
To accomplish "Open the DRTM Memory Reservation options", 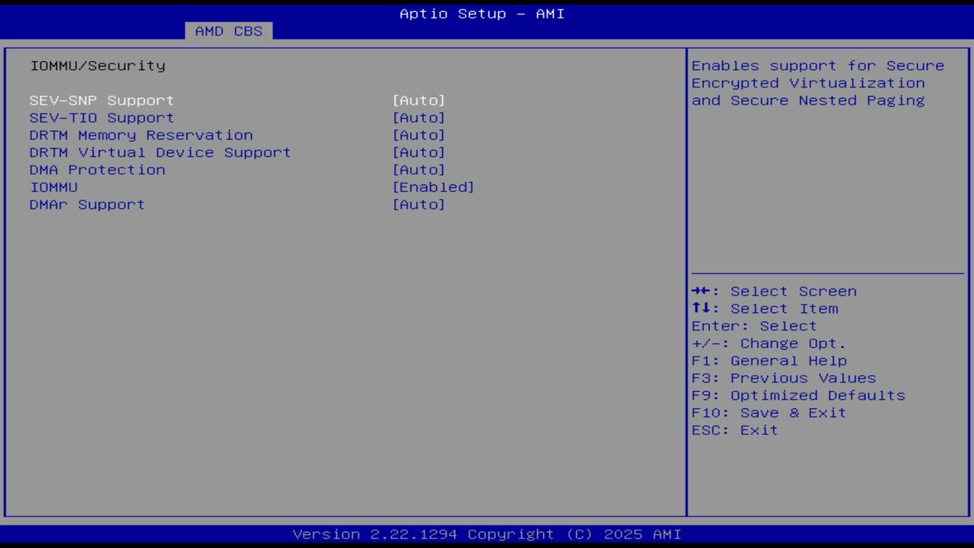I will 419,135.
